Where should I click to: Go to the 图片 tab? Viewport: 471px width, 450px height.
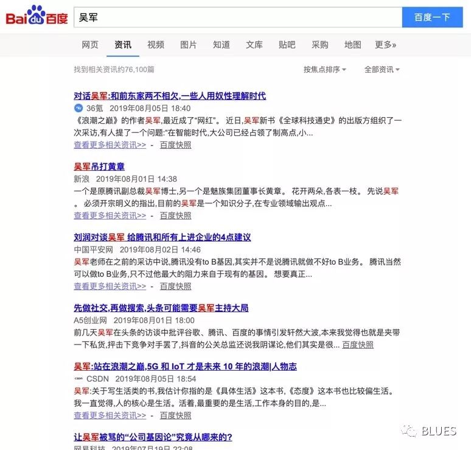coord(189,45)
